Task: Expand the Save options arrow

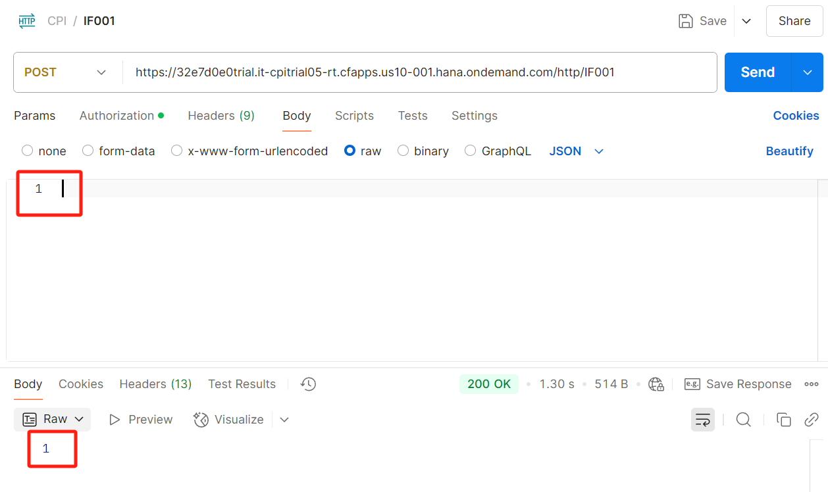Action: (x=746, y=21)
